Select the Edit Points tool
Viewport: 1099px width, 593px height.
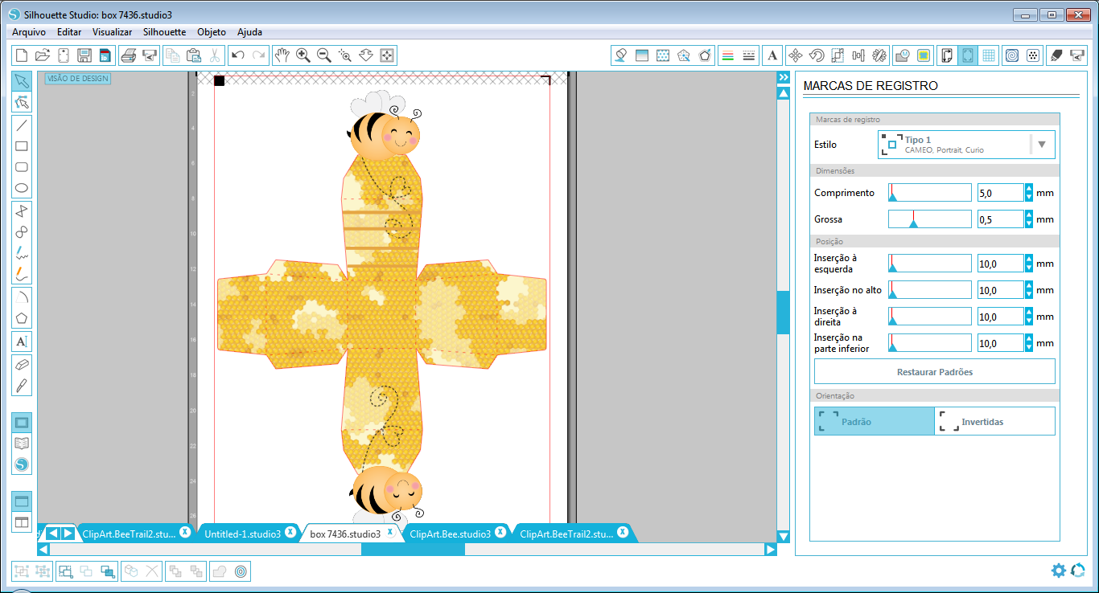[x=22, y=102]
